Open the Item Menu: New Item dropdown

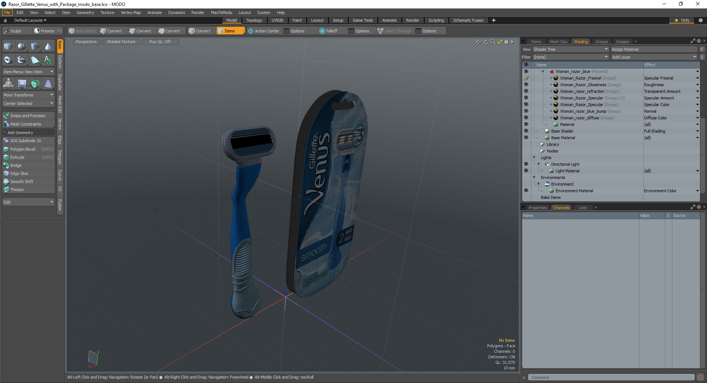coord(28,72)
